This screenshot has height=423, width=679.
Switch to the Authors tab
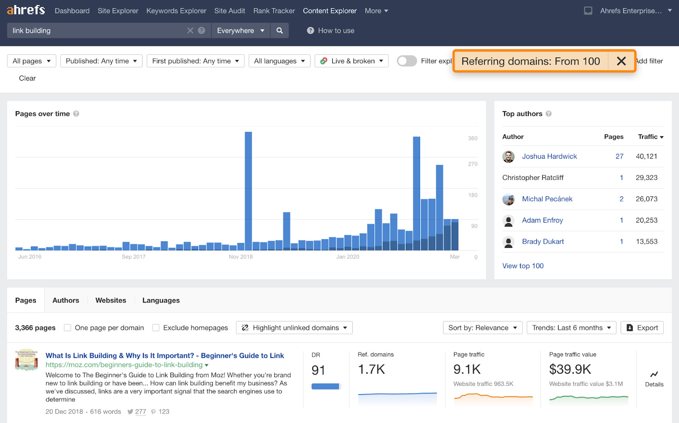click(x=66, y=300)
